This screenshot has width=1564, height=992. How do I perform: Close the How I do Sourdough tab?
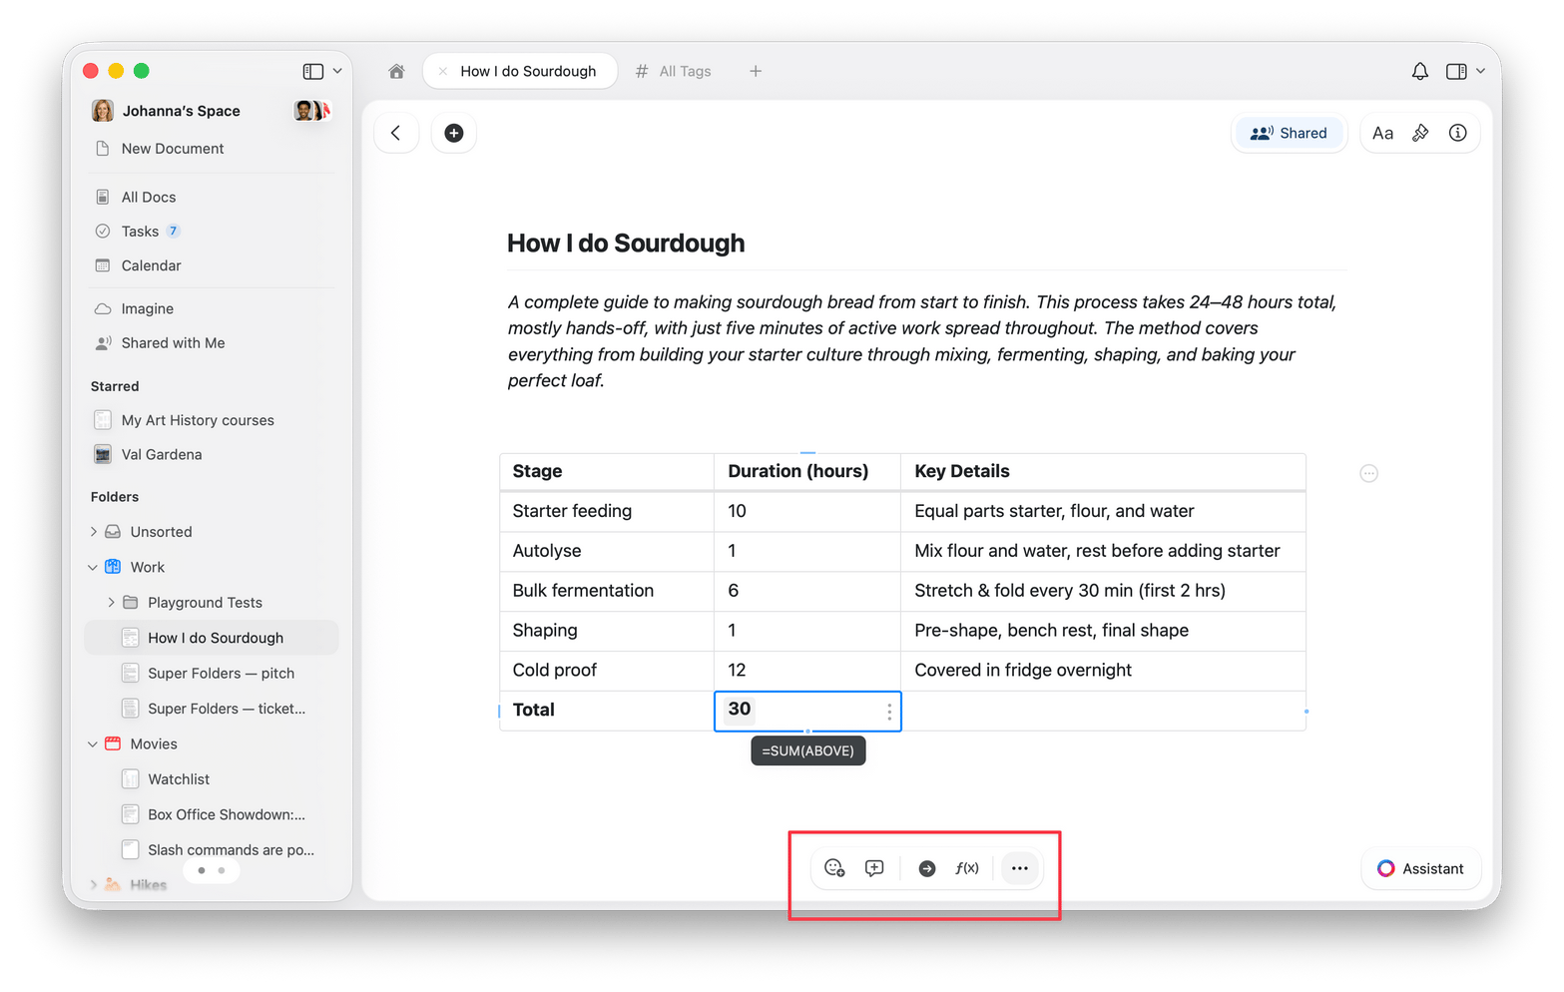[x=442, y=72]
